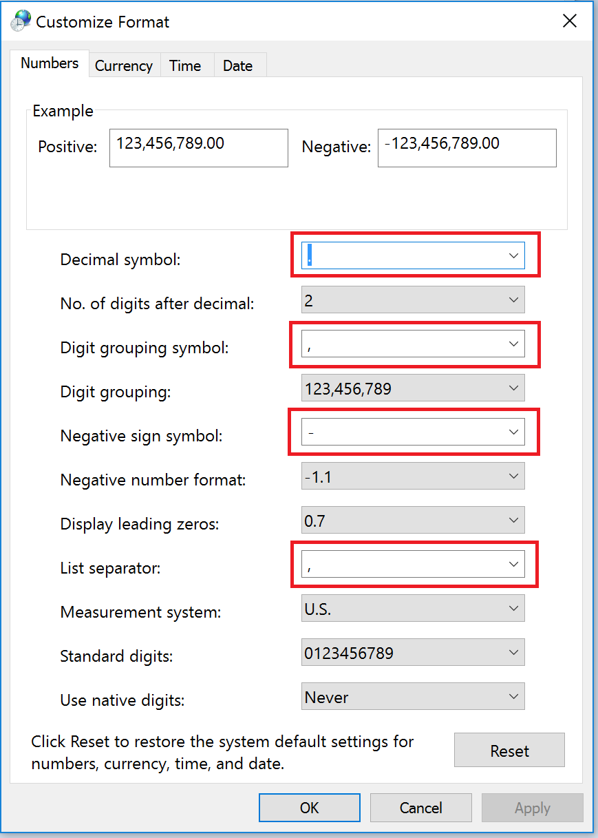Click the 'Click Reset to restore' instruction text

tap(222, 753)
